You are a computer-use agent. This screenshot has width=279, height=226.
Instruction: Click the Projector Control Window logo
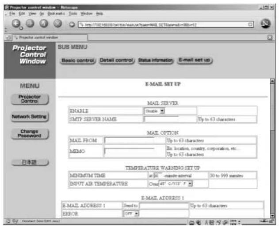pos(30,55)
